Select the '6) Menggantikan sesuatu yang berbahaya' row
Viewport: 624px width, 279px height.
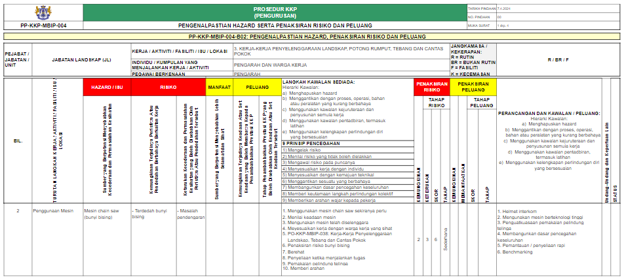tap(347, 182)
